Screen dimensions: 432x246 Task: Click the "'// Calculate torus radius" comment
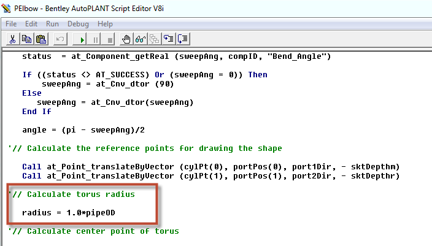click(72, 194)
